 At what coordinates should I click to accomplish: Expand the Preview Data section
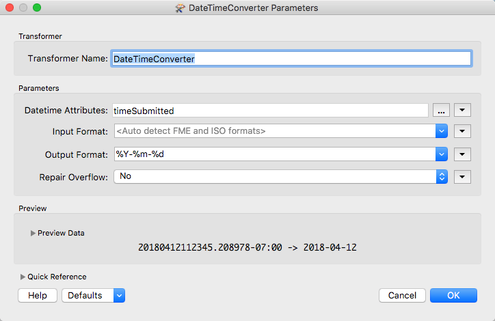pyautogui.click(x=33, y=233)
